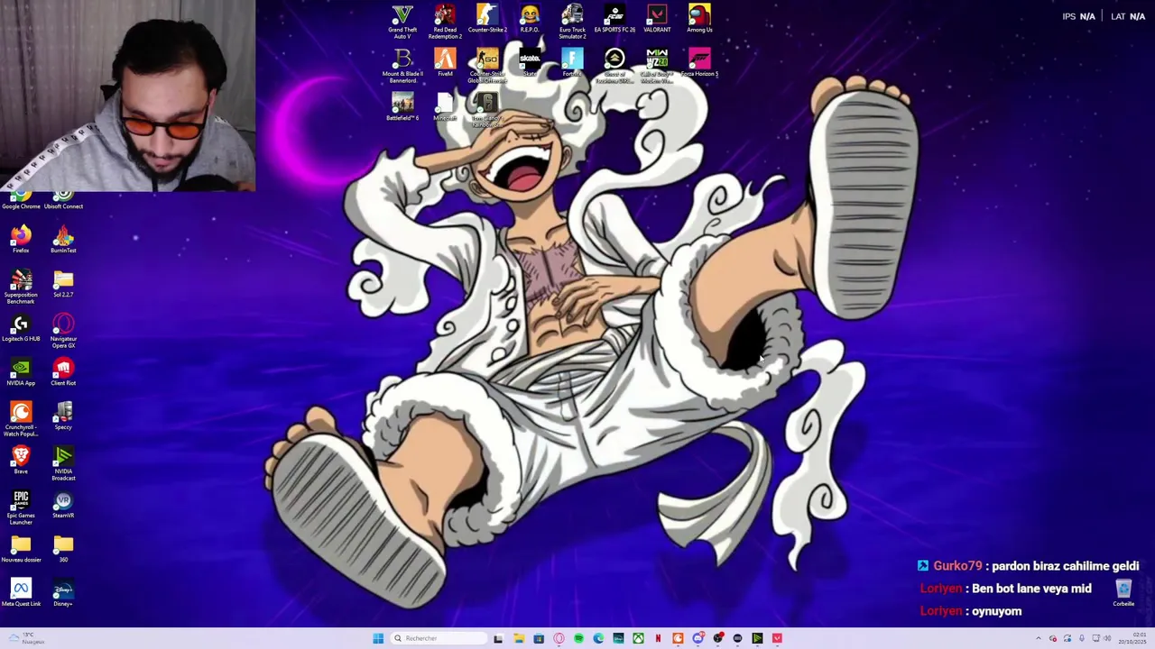Viewport: 1155px width, 649px height.
Task: Open the Call of Duty MW/WZ 2.0 icon
Action: point(657,67)
